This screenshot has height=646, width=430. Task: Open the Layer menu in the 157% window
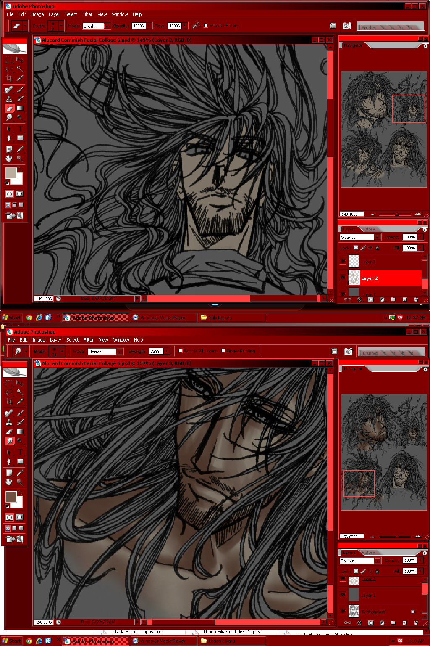(55, 340)
